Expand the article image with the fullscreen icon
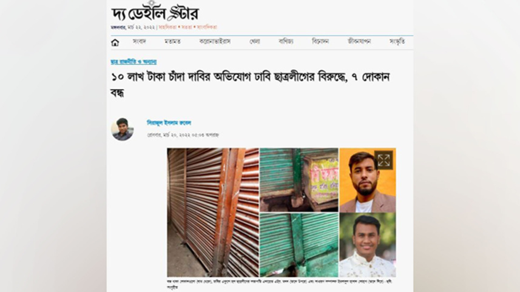 (383, 160)
